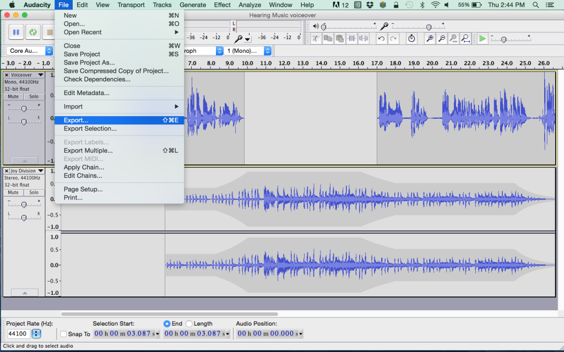Enable the Snap To checkbox
The width and height of the screenshot is (564, 352).
[x=64, y=334]
